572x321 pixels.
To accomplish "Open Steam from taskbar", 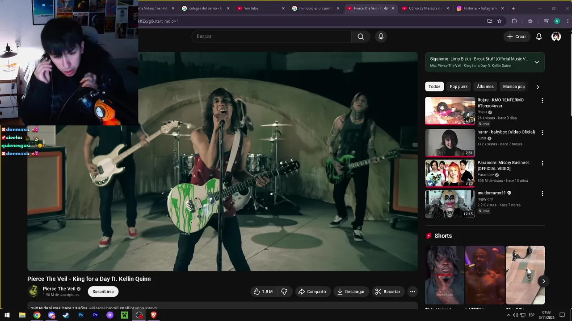I will (x=66, y=315).
